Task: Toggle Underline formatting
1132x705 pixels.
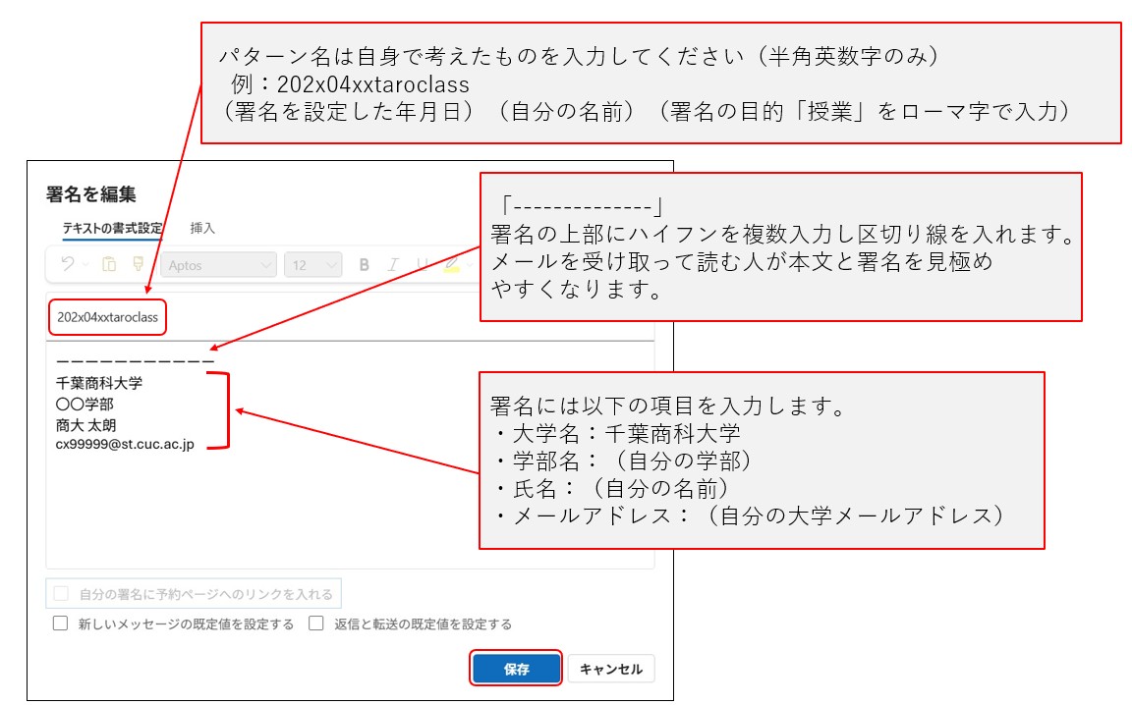Action: [x=422, y=265]
